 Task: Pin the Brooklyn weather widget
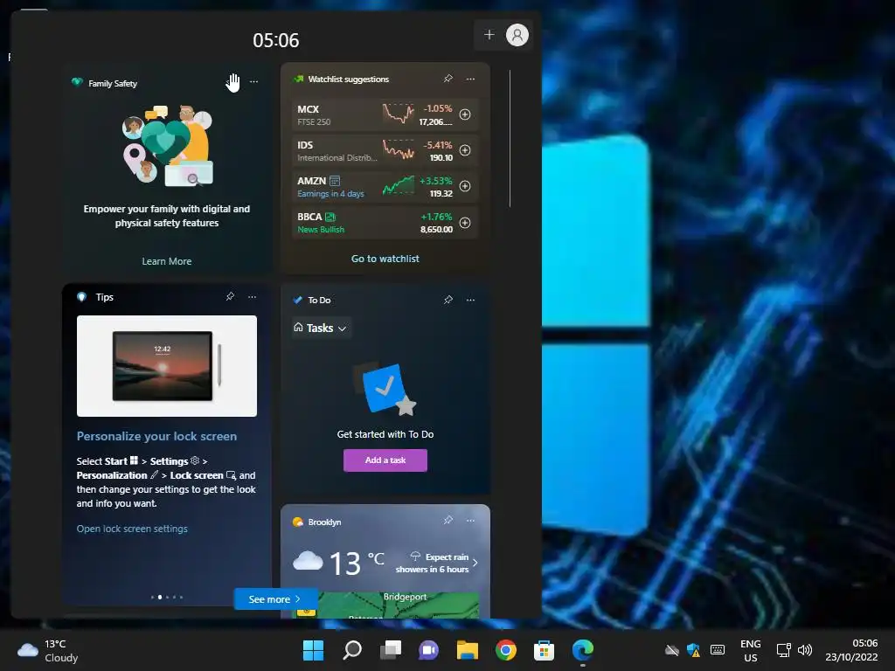[x=448, y=521]
